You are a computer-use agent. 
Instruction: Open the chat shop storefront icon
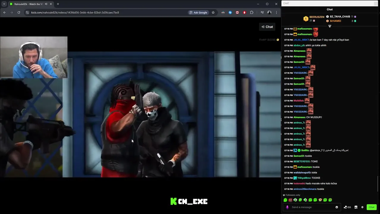point(356,207)
